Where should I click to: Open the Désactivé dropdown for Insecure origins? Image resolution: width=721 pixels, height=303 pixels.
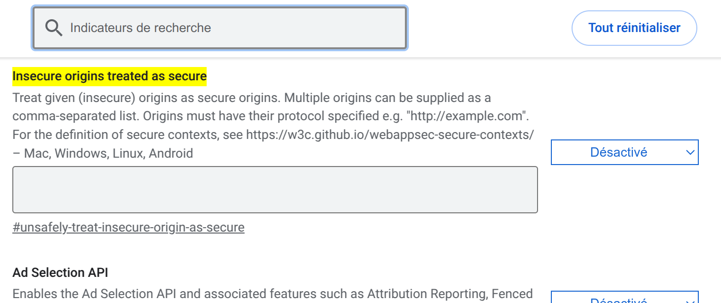tap(624, 152)
